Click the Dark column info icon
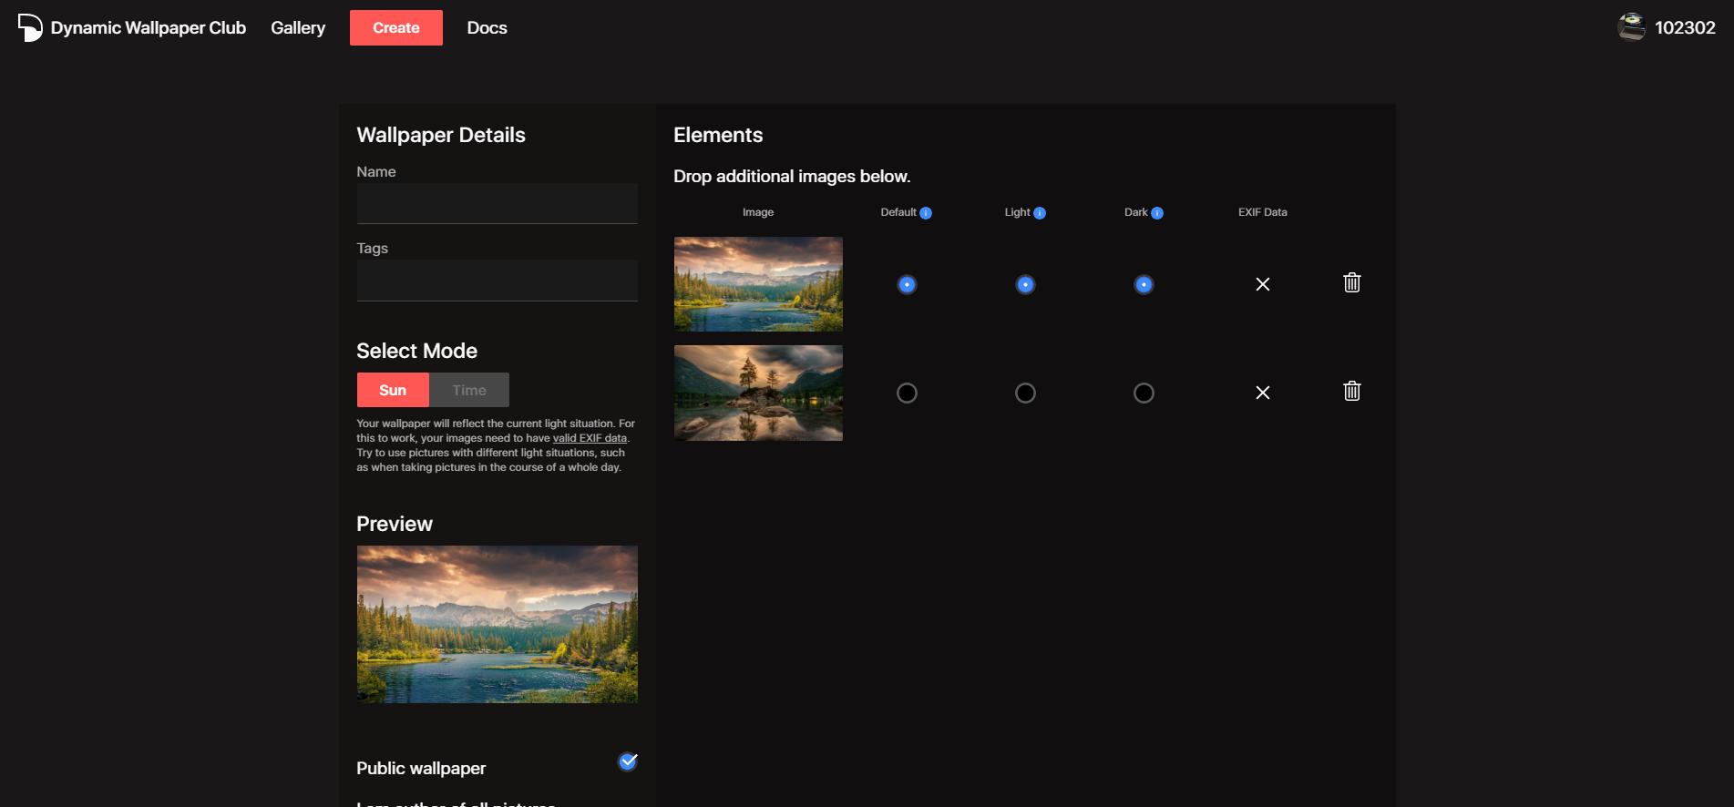Image resolution: width=1734 pixels, height=807 pixels. tap(1157, 213)
